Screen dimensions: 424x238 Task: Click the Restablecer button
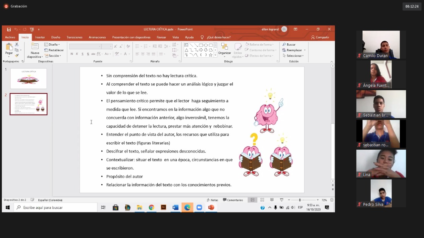54,50
